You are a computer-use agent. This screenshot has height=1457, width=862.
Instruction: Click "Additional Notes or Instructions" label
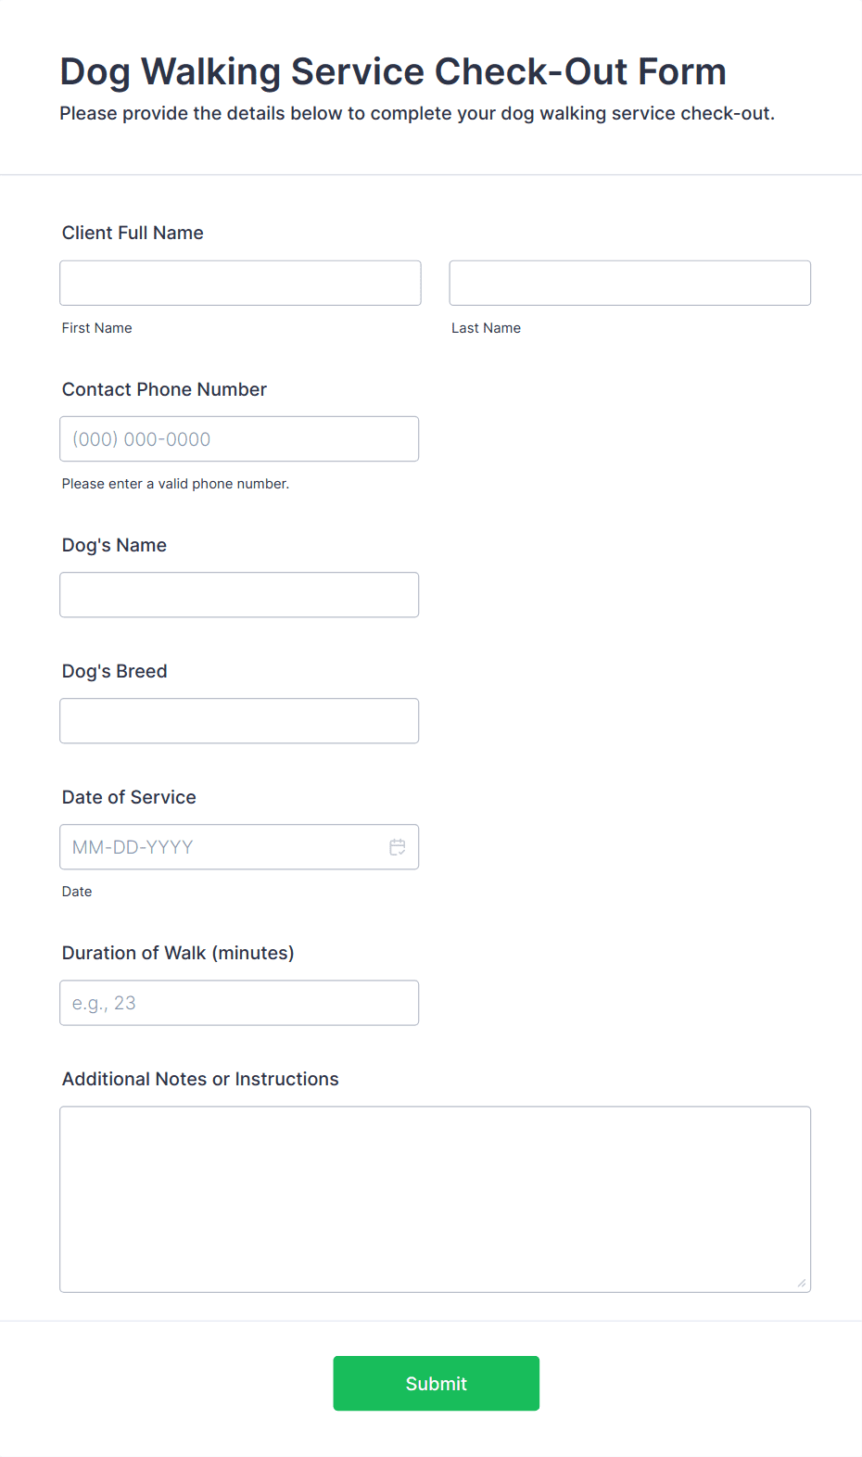click(200, 1079)
